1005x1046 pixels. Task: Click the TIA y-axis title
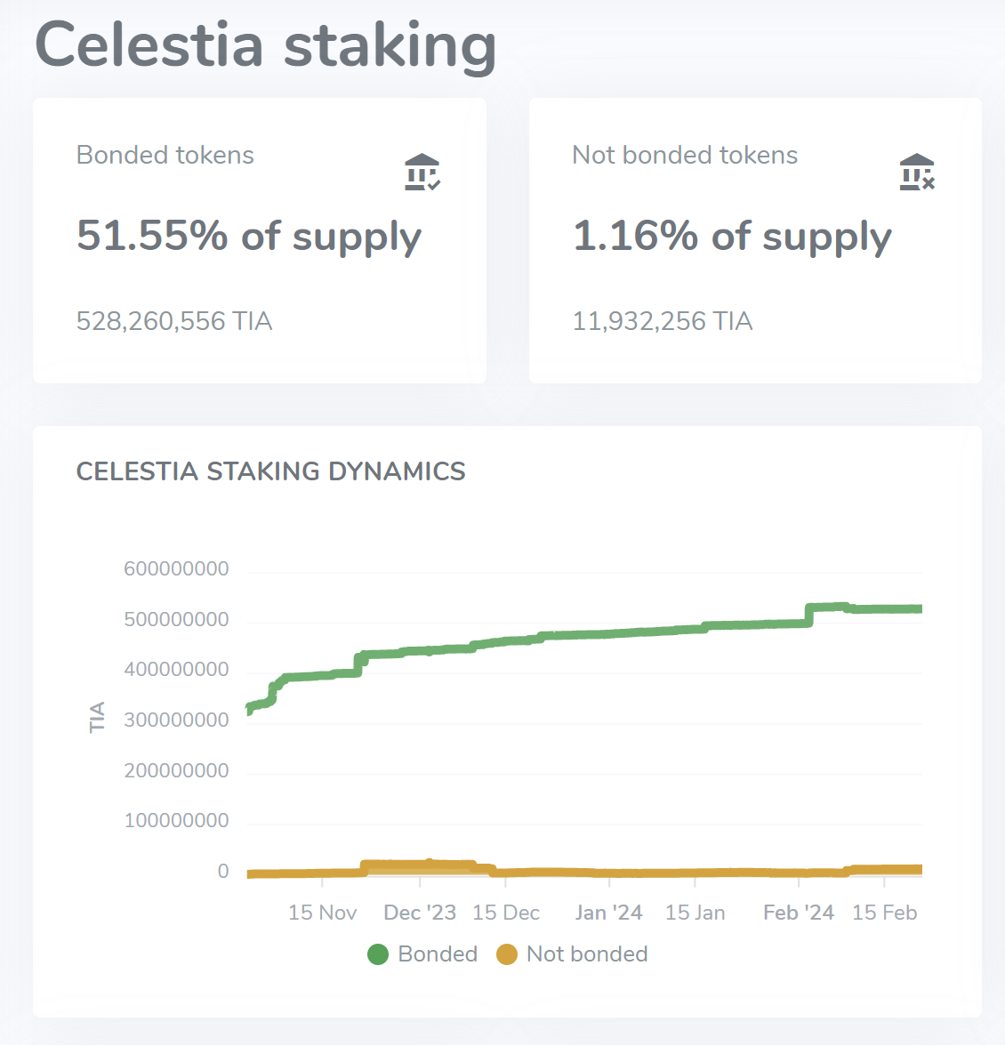(x=98, y=717)
